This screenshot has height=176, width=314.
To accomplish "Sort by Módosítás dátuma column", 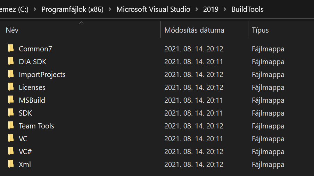I will click(x=204, y=30).
